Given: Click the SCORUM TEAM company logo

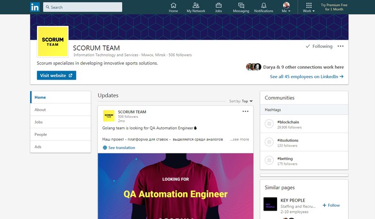Looking at the screenshot, I should 52,42.
